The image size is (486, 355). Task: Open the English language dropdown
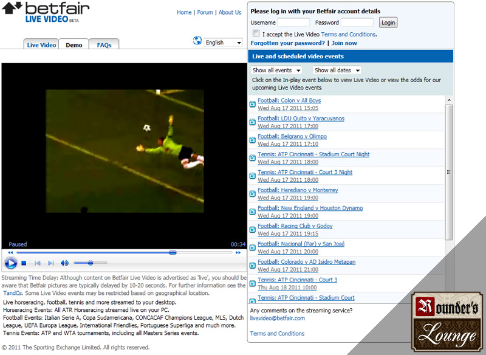point(223,42)
